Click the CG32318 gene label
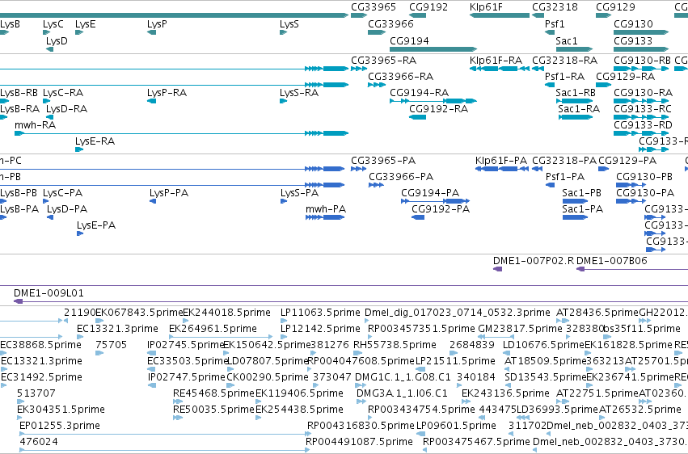Viewport: 688px width, 454px height. pyautogui.click(x=555, y=7)
